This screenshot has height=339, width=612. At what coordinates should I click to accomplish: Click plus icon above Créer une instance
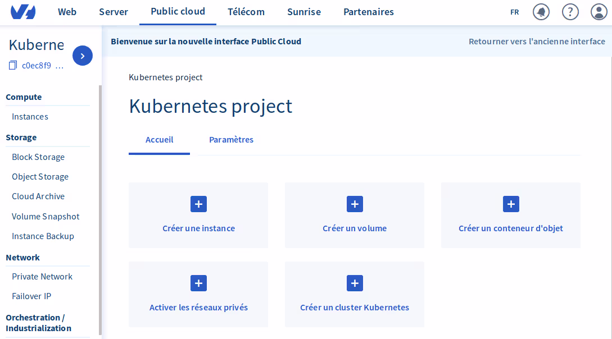pos(198,204)
